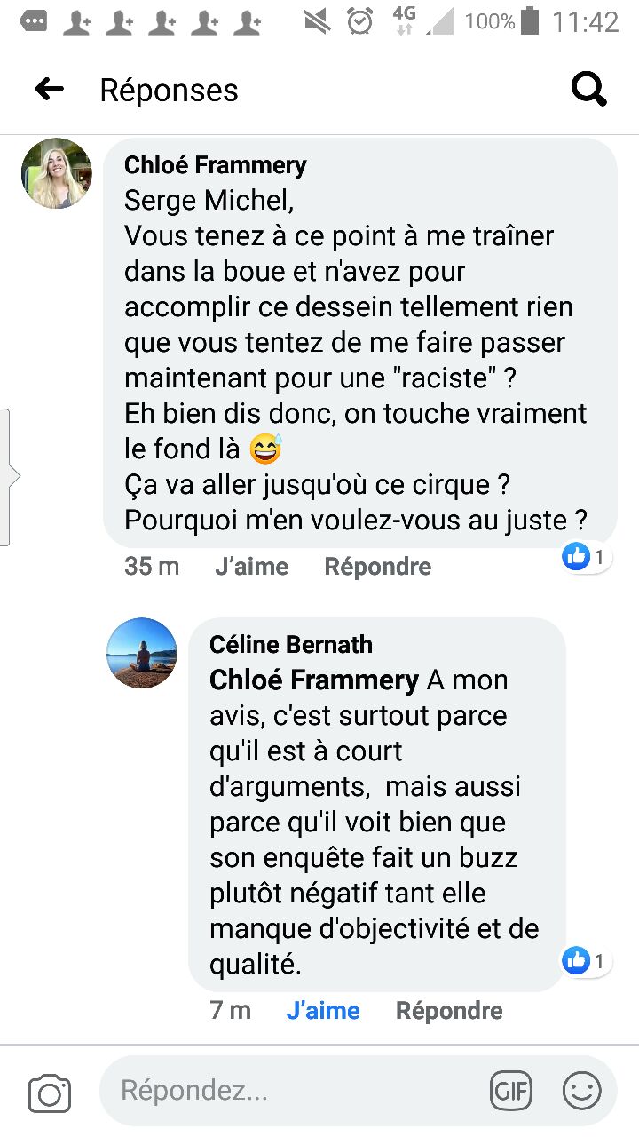Screen dimensions: 639x1137
Task: Tap the alarm clock status icon
Action: [360, 21]
